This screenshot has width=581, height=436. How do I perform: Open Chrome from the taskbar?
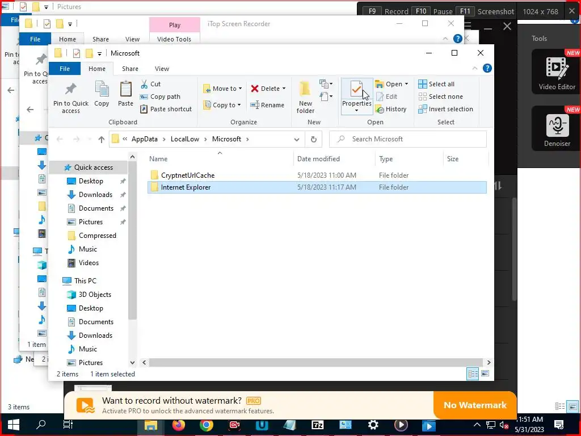click(207, 425)
